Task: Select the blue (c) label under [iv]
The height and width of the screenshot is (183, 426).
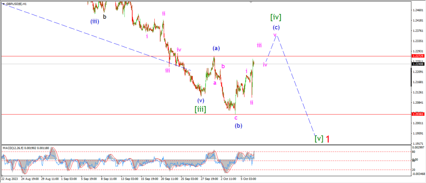Action: [276, 27]
